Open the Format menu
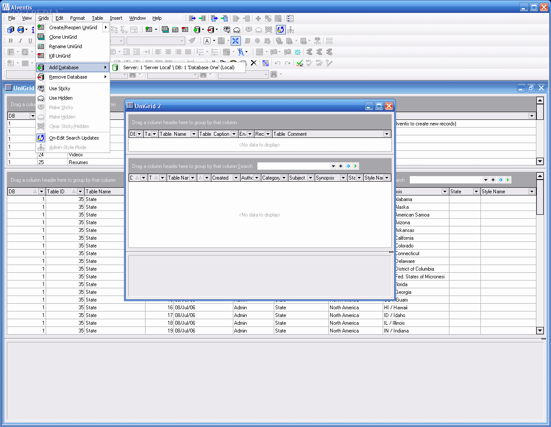 [77, 18]
